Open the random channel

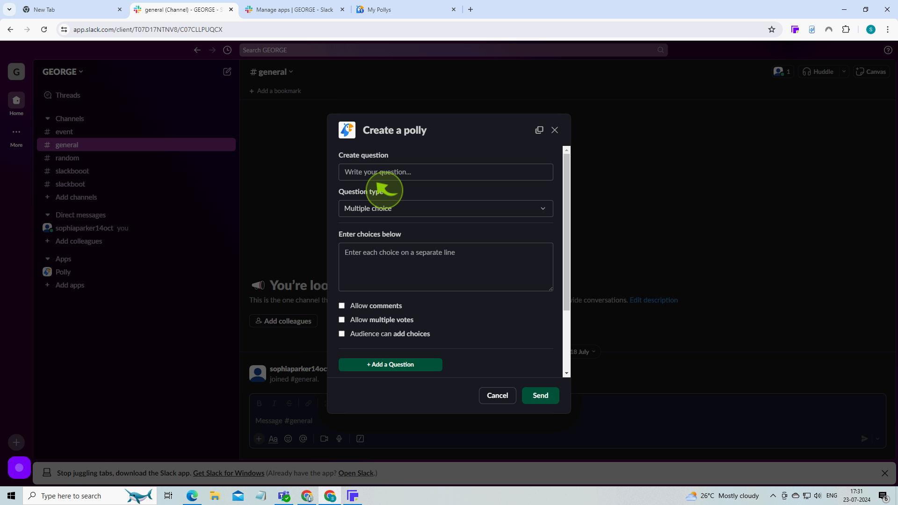click(67, 158)
